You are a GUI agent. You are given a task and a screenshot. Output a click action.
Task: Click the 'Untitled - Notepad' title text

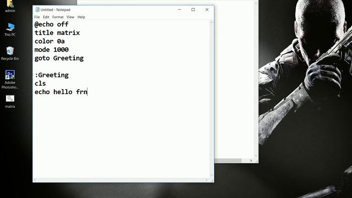coord(56,10)
